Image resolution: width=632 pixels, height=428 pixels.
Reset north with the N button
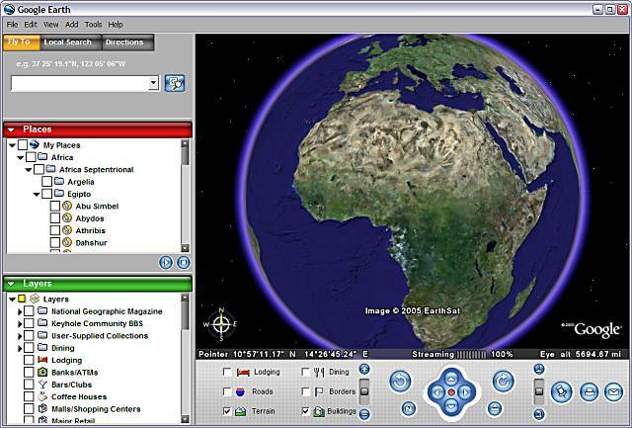pyautogui.click(x=409, y=408)
